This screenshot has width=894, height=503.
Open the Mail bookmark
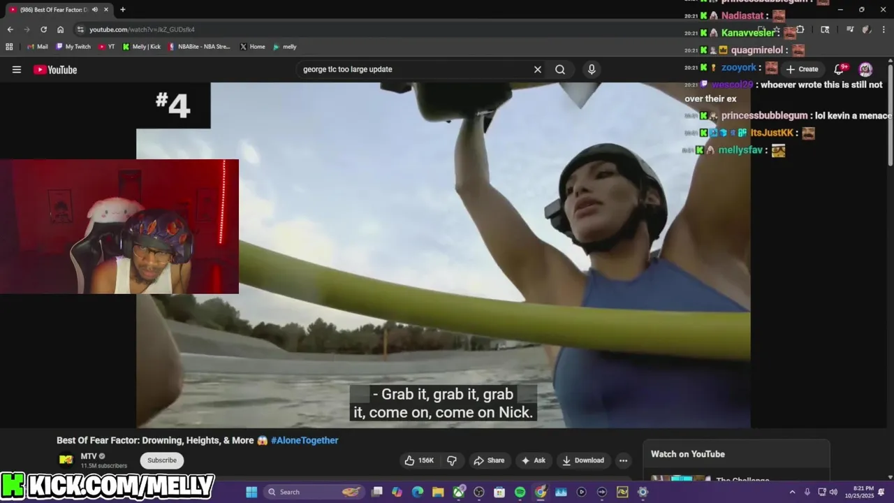pos(38,47)
